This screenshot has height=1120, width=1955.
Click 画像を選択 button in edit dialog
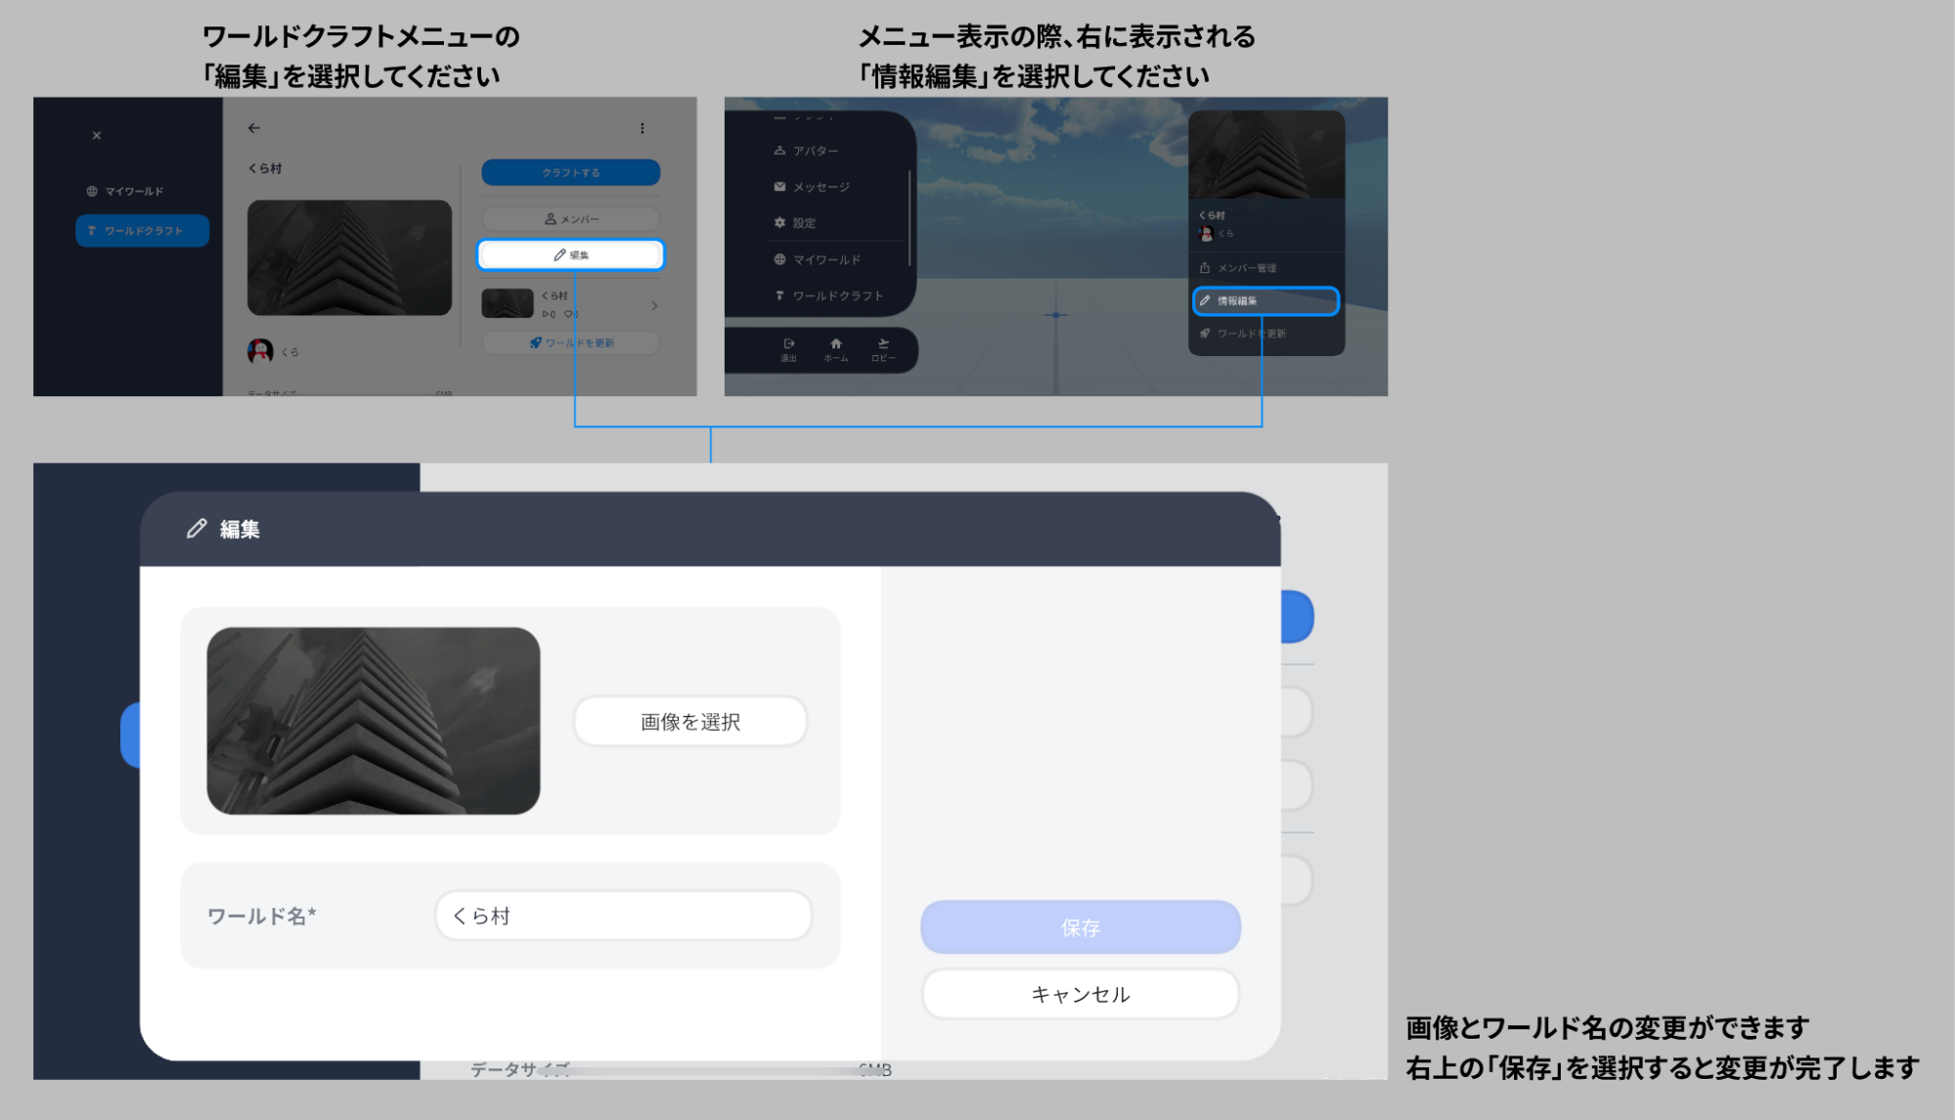(x=690, y=722)
